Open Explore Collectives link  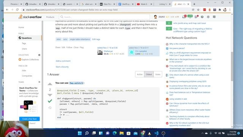point(30,59)
